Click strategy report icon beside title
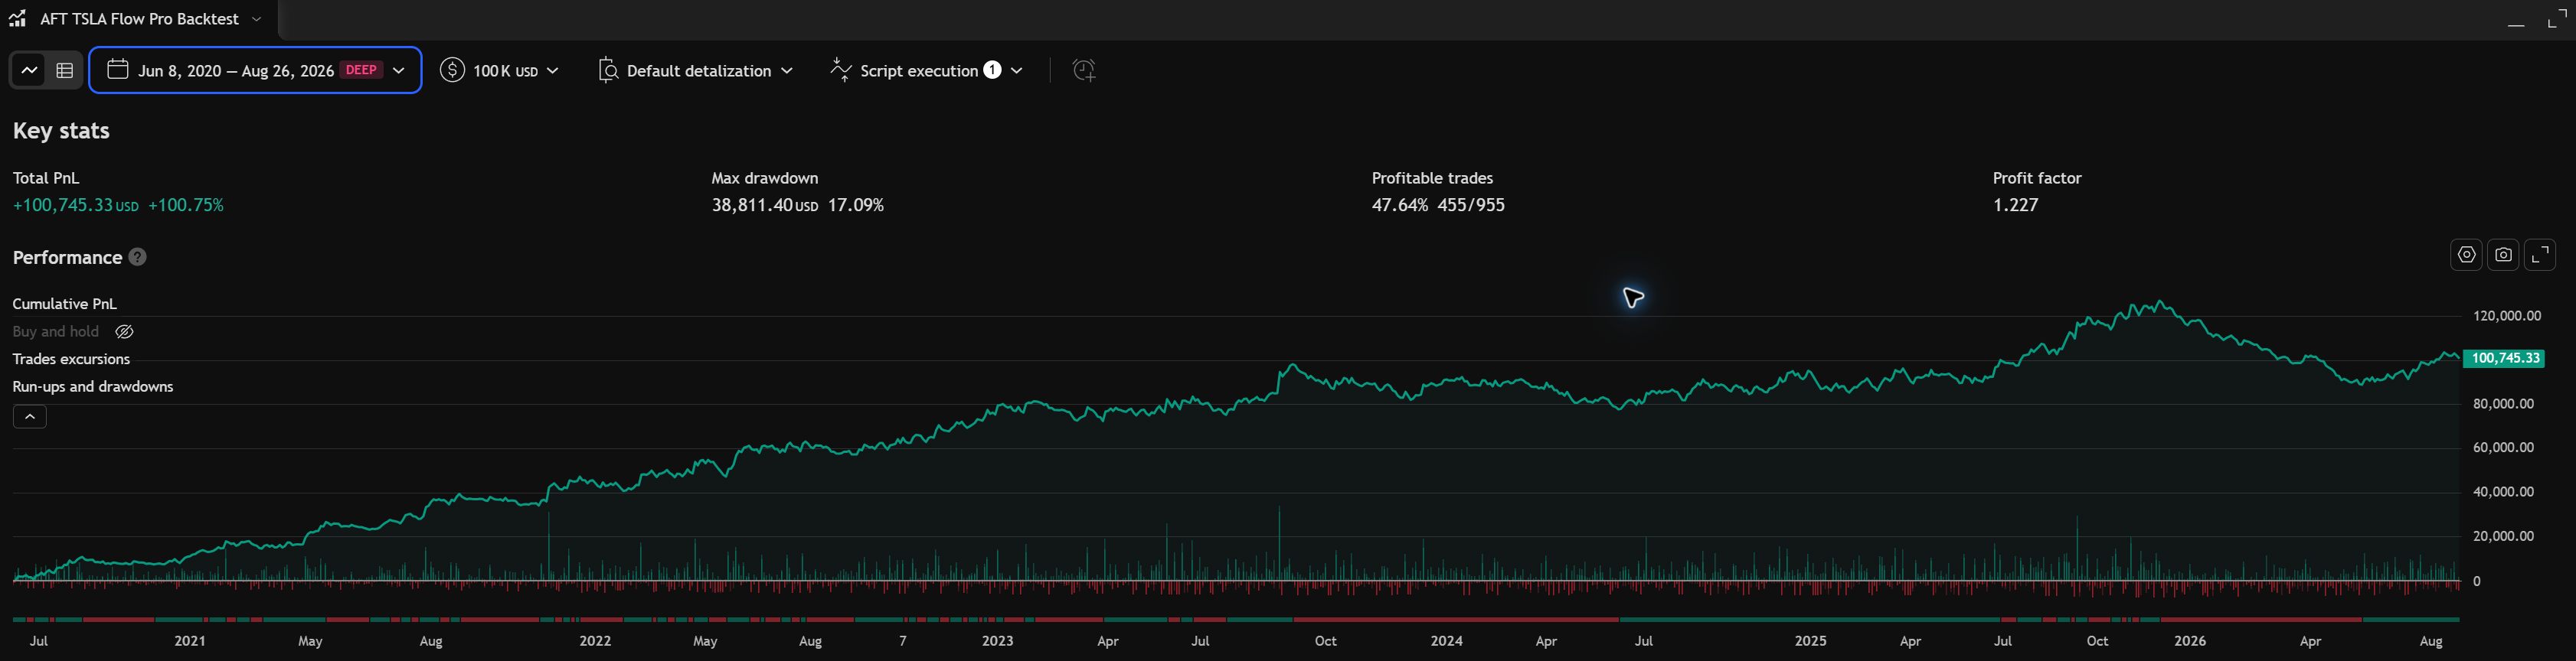The image size is (2576, 661). click(x=17, y=18)
